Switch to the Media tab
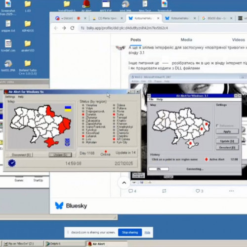The image size is (247, 247). coord(186,40)
